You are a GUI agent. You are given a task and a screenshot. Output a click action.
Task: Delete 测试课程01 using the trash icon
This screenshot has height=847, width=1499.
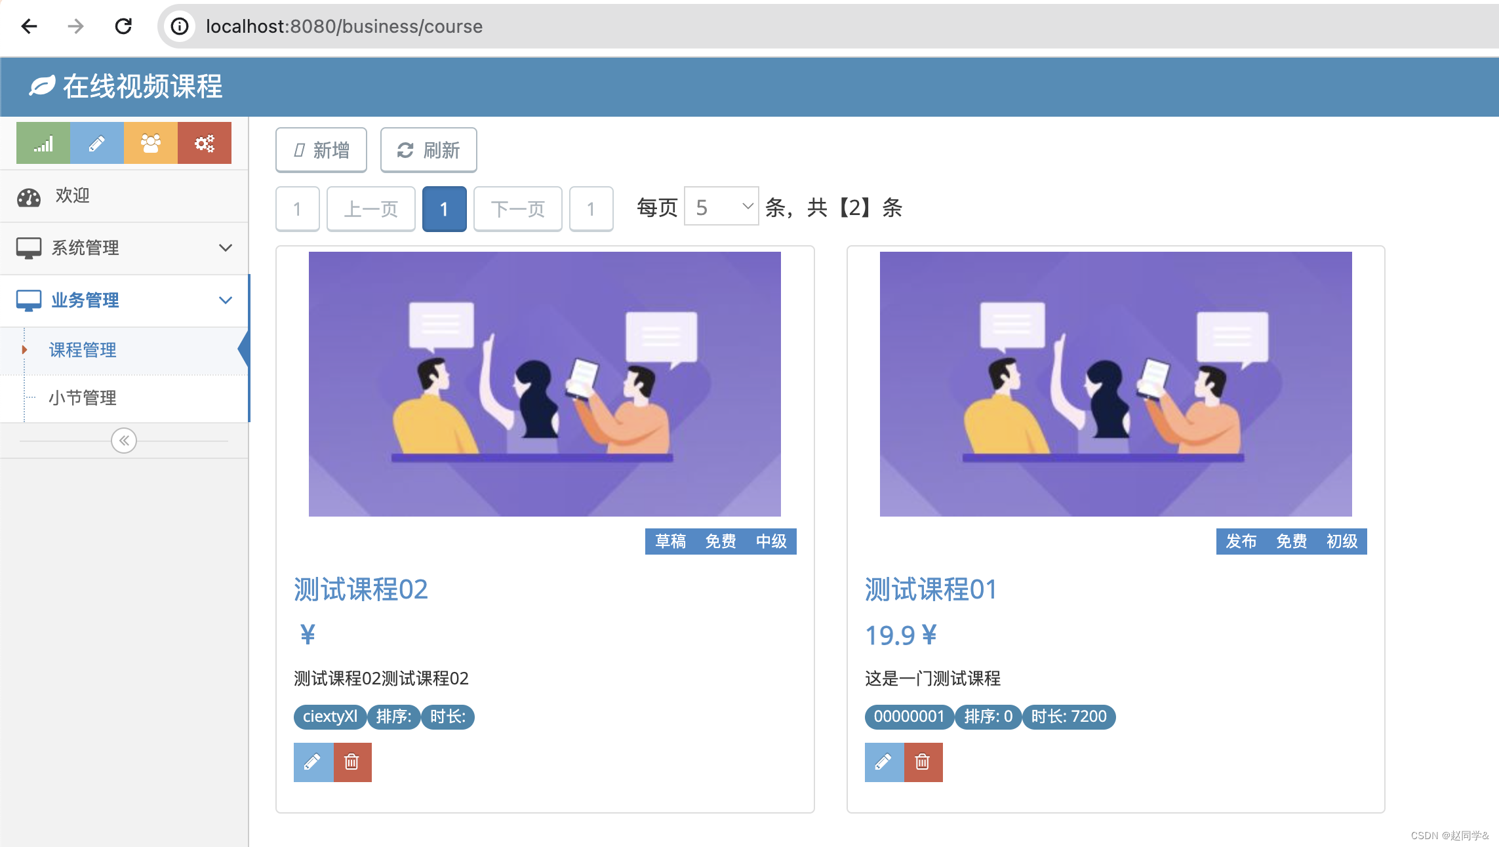923,762
